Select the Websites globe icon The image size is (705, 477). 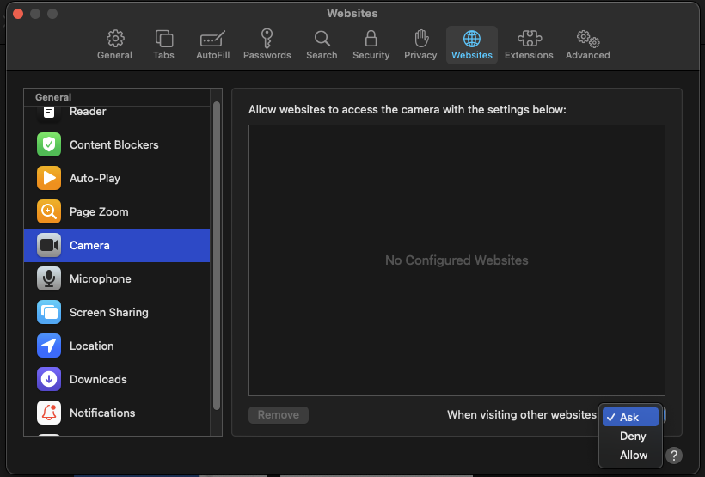[x=472, y=39]
